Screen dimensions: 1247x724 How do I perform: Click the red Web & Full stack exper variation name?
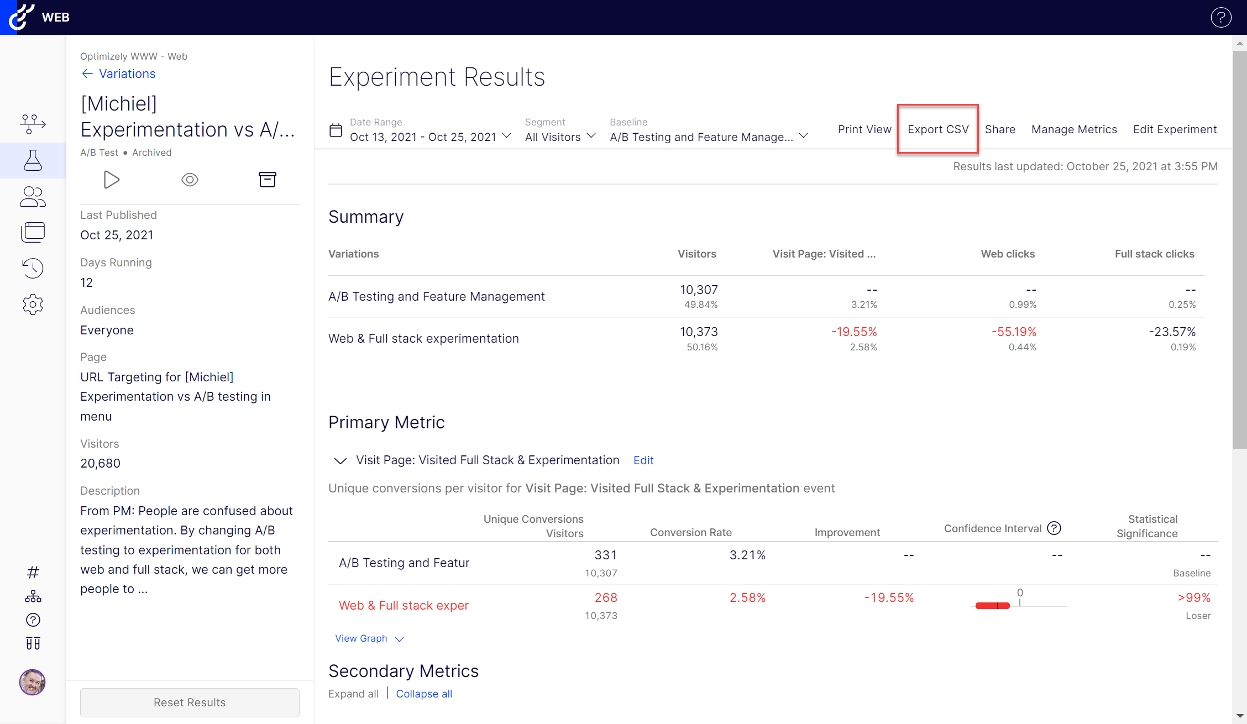pyautogui.click(x=404, y=606)
